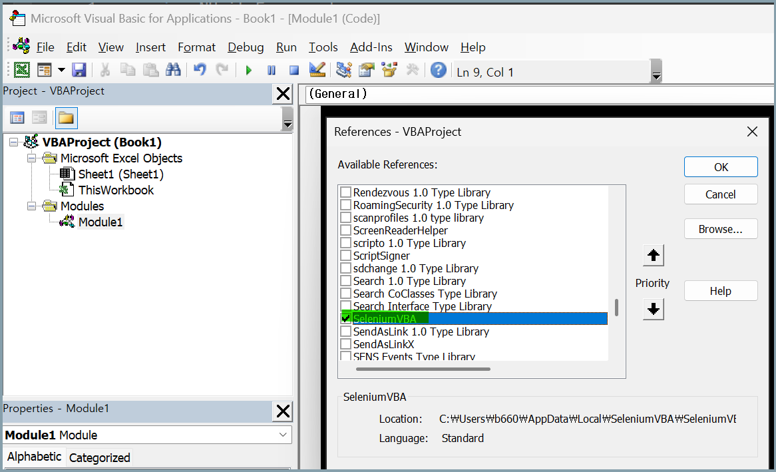
Task: Open Object Browser toolbar icon
Action: pyautogui.click(x=389, y=70)
